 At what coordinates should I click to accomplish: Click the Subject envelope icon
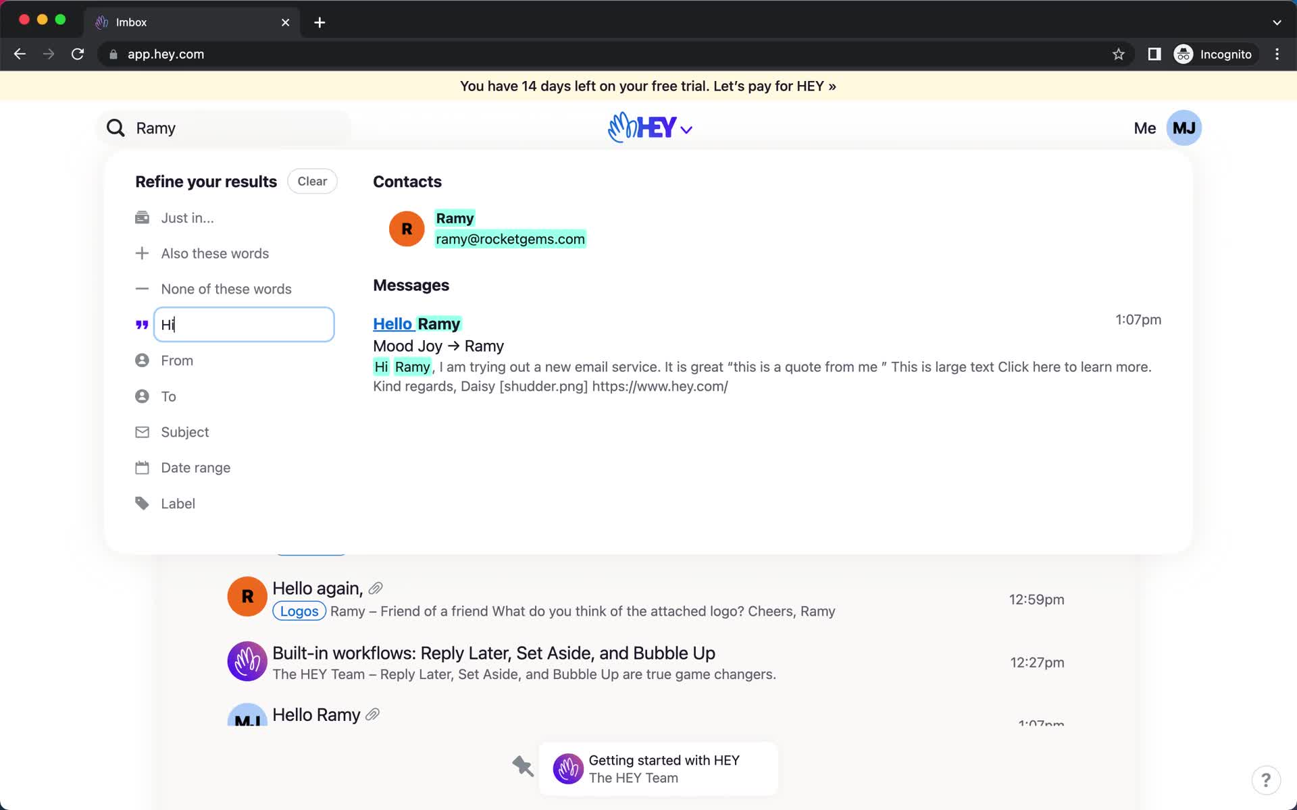pos(142,432)
